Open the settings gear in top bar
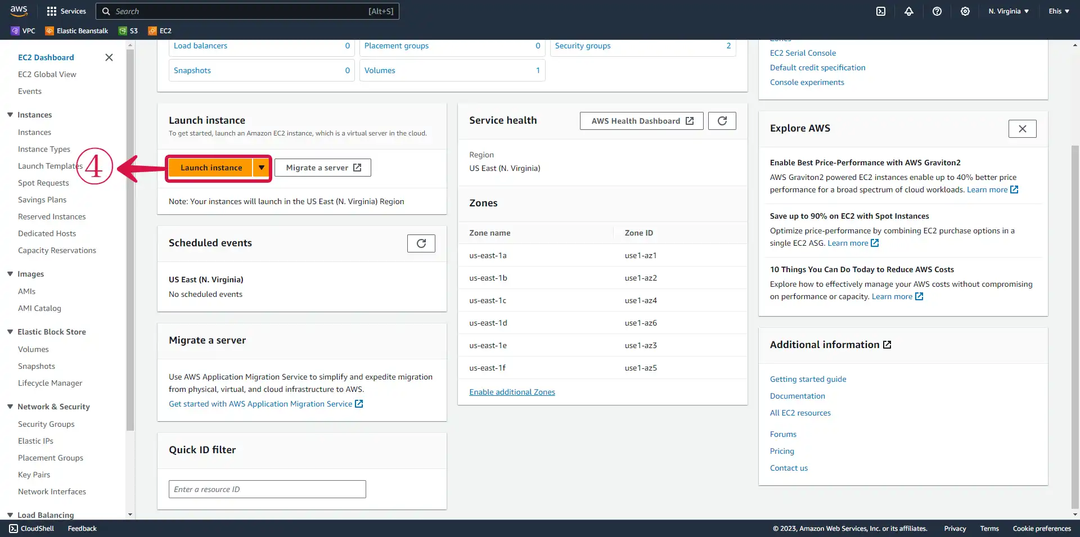1080x537 pixels. tap(965, 11)
